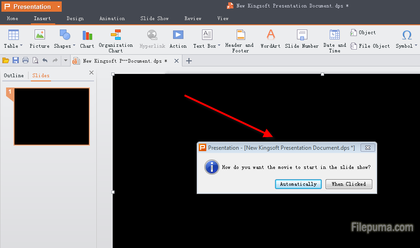
Task: Choose Automatically for movie start
Action: point(298,184)
